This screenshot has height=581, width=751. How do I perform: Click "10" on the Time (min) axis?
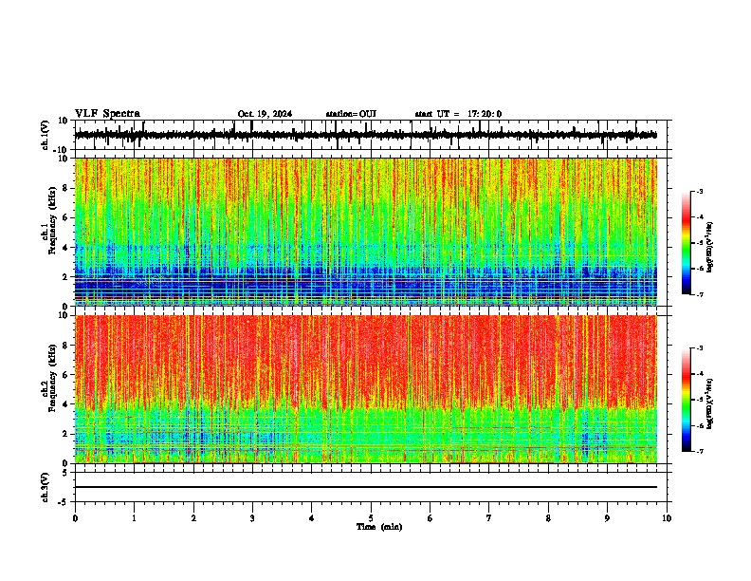pyautogui.click(x=667, y=518)
